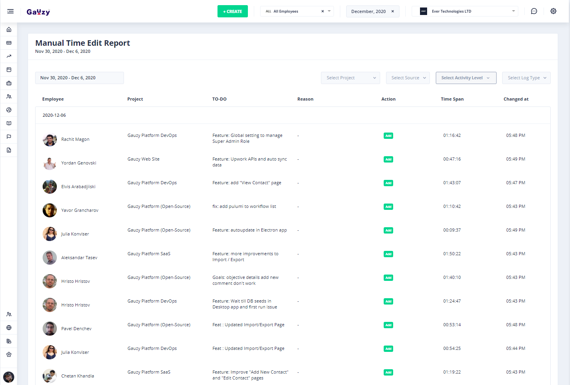Clear the December, 2020 date filter
This screenshot has width=570, height=385.
point(393,11)
